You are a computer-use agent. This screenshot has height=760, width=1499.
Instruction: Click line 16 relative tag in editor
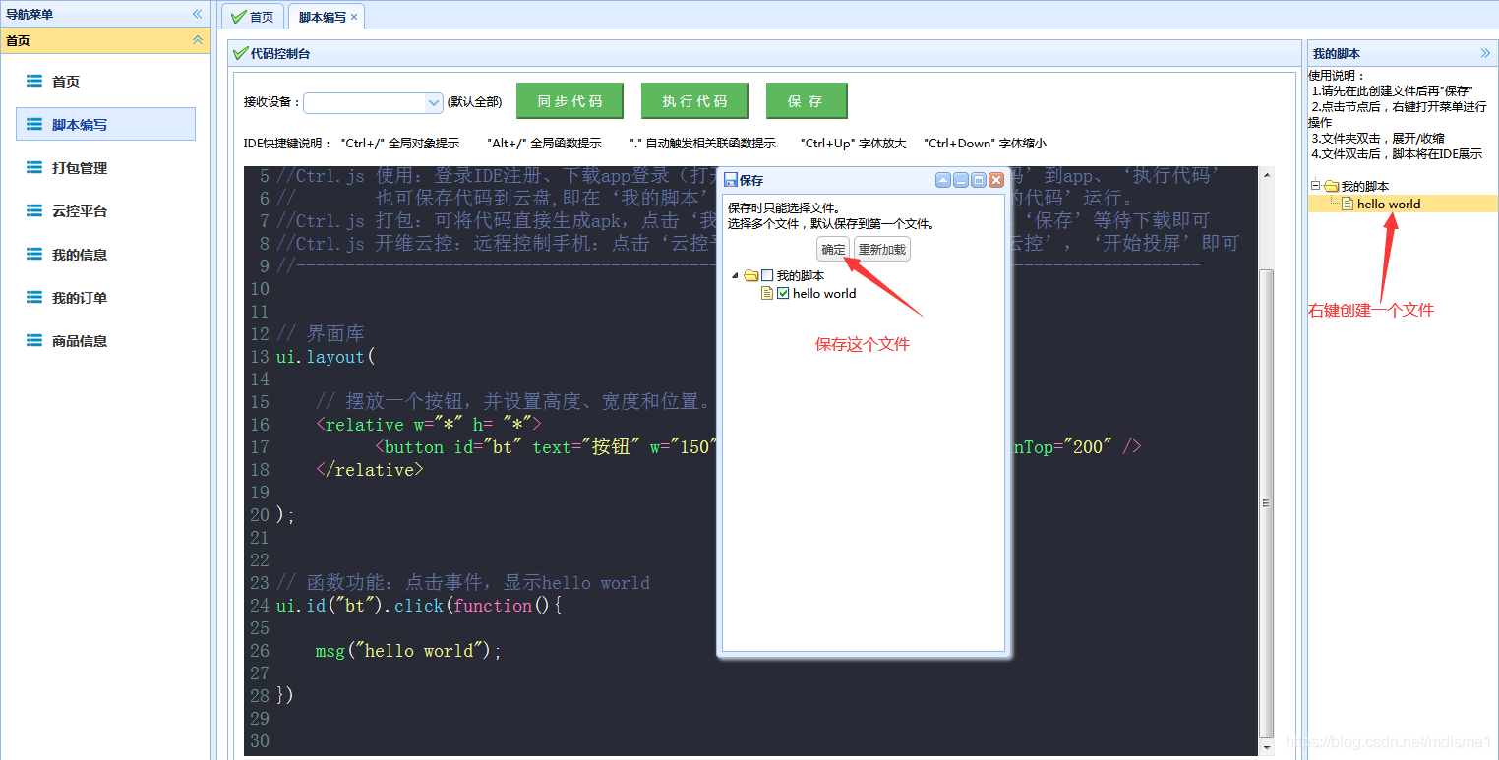tap(428, 425)
